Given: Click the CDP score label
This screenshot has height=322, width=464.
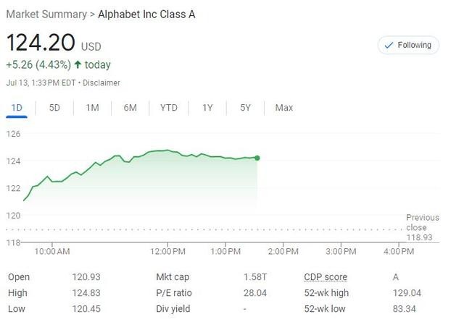Looking at the screenshot, I should [x=325, y=277].
